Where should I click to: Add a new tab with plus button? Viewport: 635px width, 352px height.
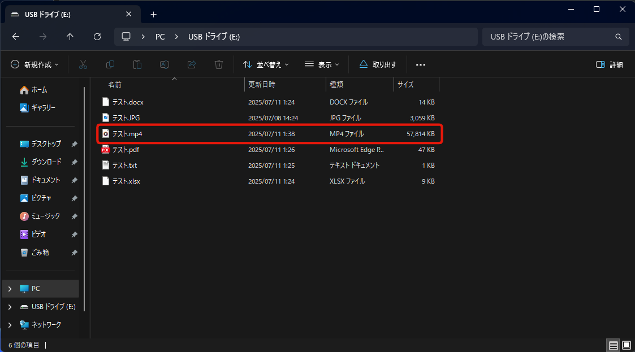pyautogui.click(x=153, y=15)
